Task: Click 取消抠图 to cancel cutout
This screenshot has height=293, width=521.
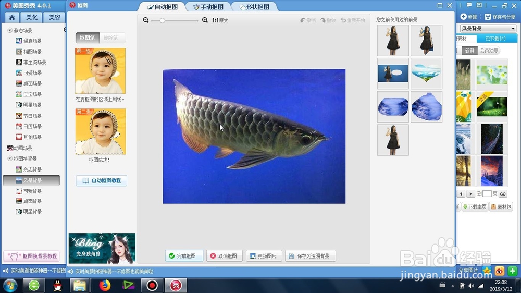Action: [224, 256]
